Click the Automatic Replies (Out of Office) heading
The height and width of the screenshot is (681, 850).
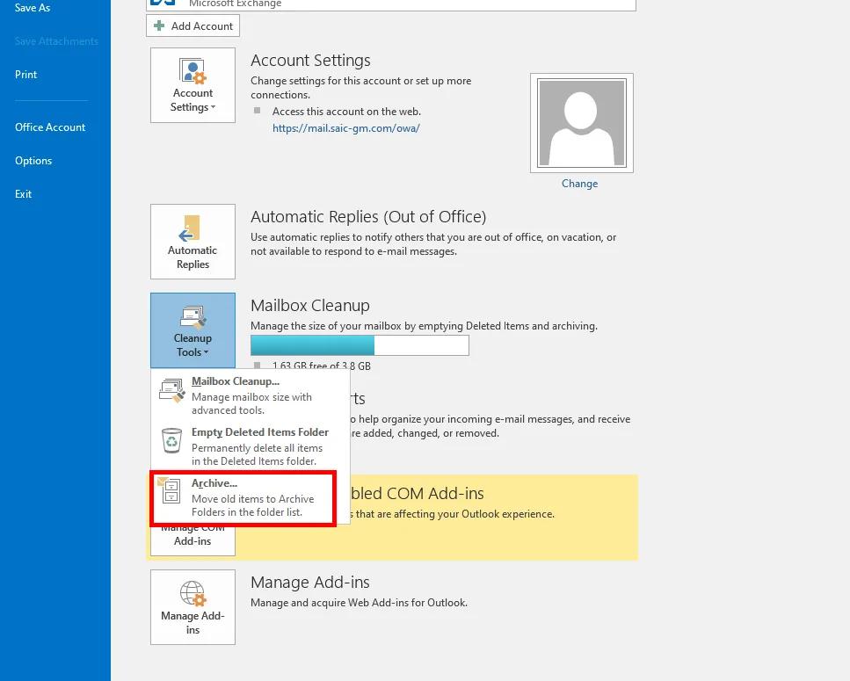pyautogui.click(x=368, y=217)
